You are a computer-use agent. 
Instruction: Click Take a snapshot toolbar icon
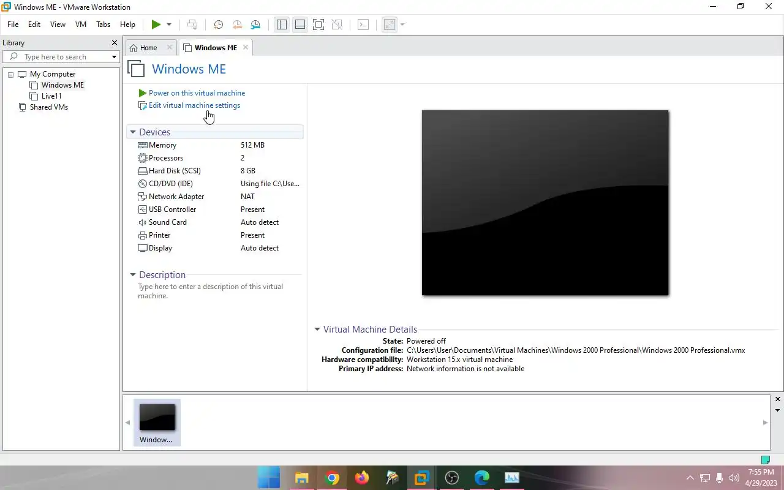pyautogui.click(x=218, y=24)
